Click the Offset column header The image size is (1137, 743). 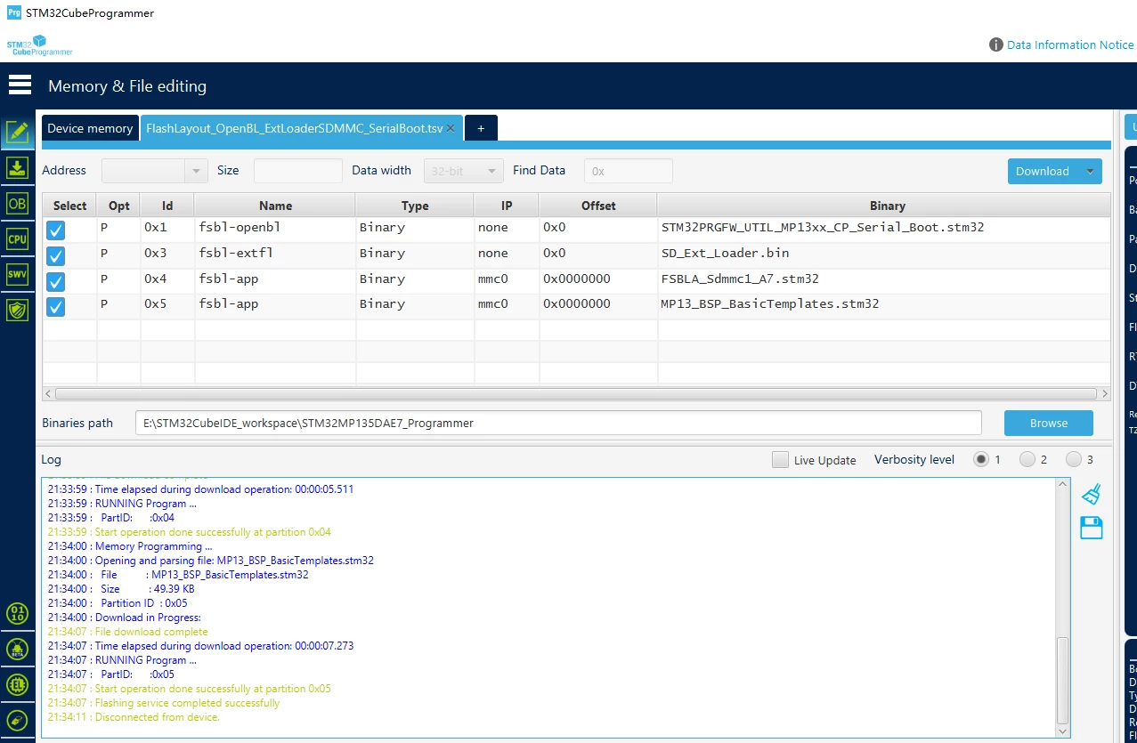tap(598, 206)
